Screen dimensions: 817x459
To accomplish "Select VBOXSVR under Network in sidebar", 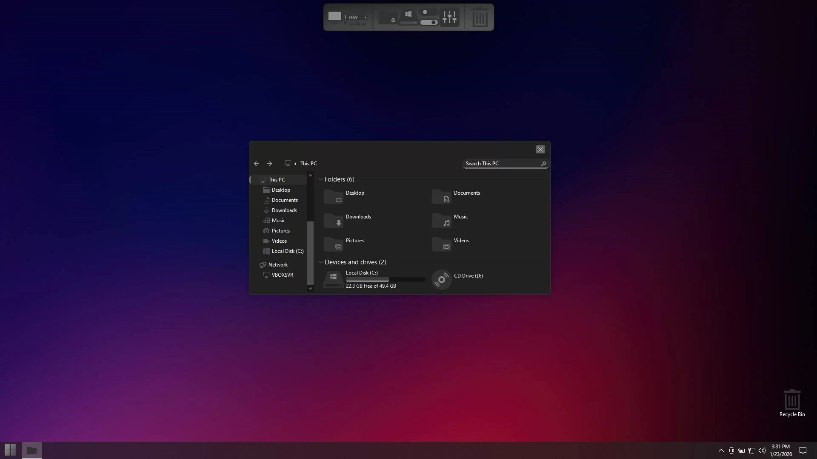I will click(x=282, y=275).
